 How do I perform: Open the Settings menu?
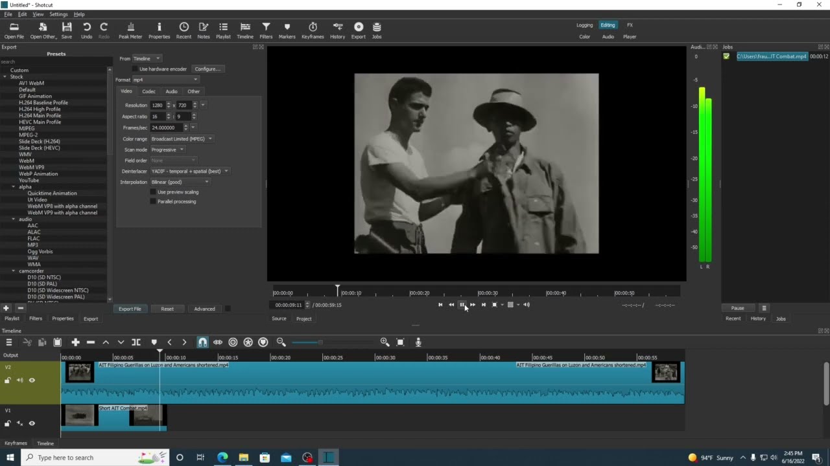pyautogui.click(x=58, y=14)
